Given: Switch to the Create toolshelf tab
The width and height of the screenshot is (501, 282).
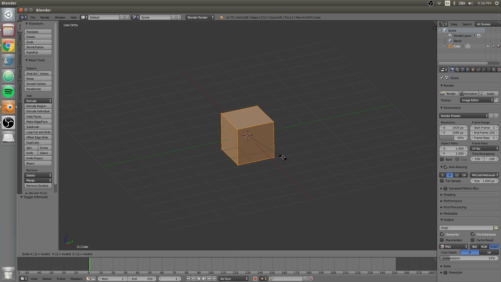Looking at the screenshot, I should (20, 38).
